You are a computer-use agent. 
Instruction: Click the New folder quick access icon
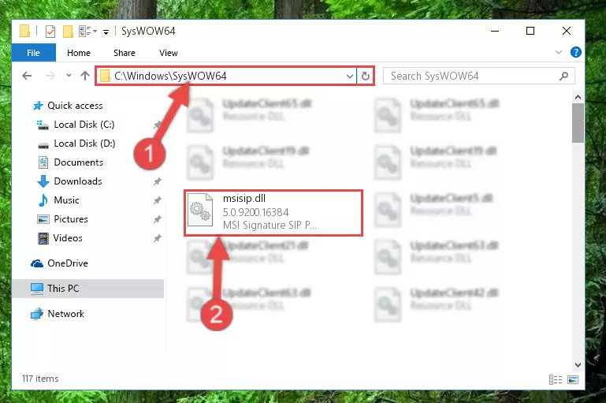click(68, 31)
